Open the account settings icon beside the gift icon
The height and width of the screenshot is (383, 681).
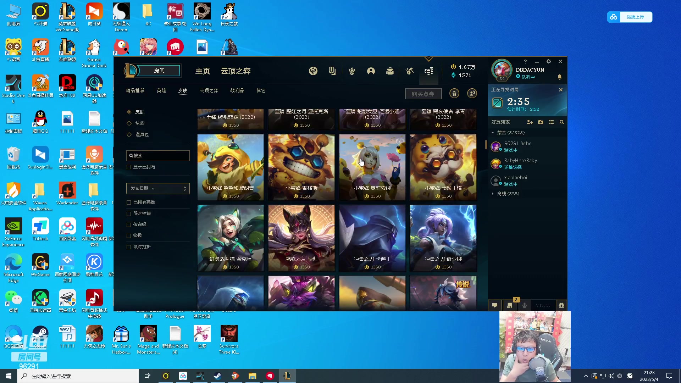pyautogui.click(x=472, y=93)
